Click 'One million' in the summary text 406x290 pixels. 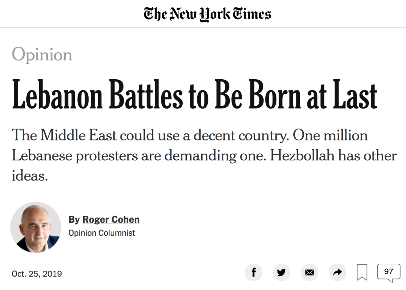click(330, 136)
